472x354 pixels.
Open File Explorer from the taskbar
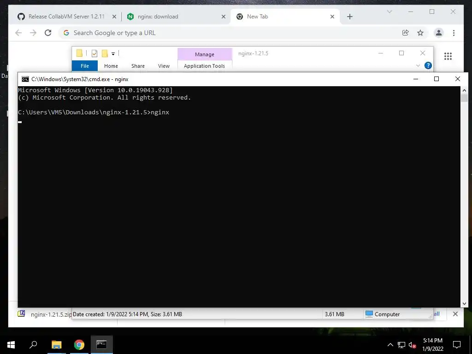click(x=56, y=345)
